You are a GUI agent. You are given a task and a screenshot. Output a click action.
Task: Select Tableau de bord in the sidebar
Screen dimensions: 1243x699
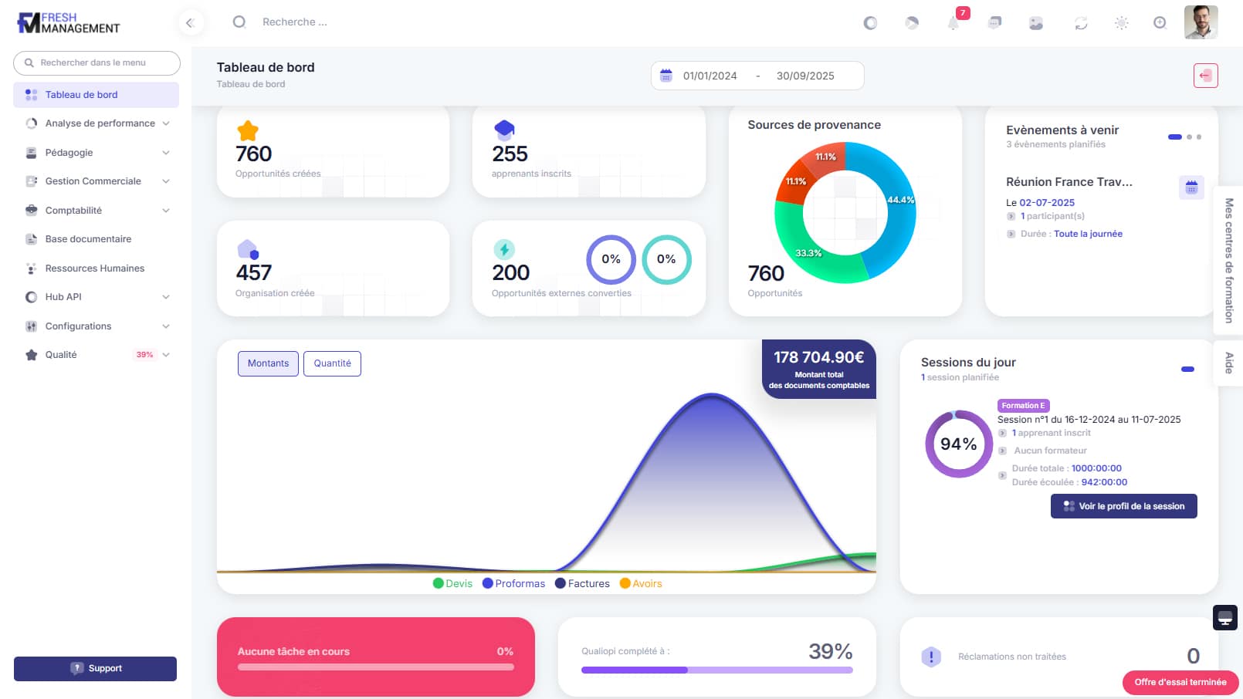coord(81,94)
